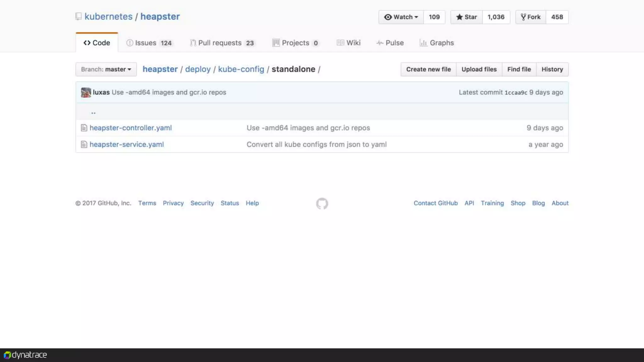Go to the Graphs tab
Image resolution: width=644 pixels, height=362 pixels.
[x=437, y=43]
